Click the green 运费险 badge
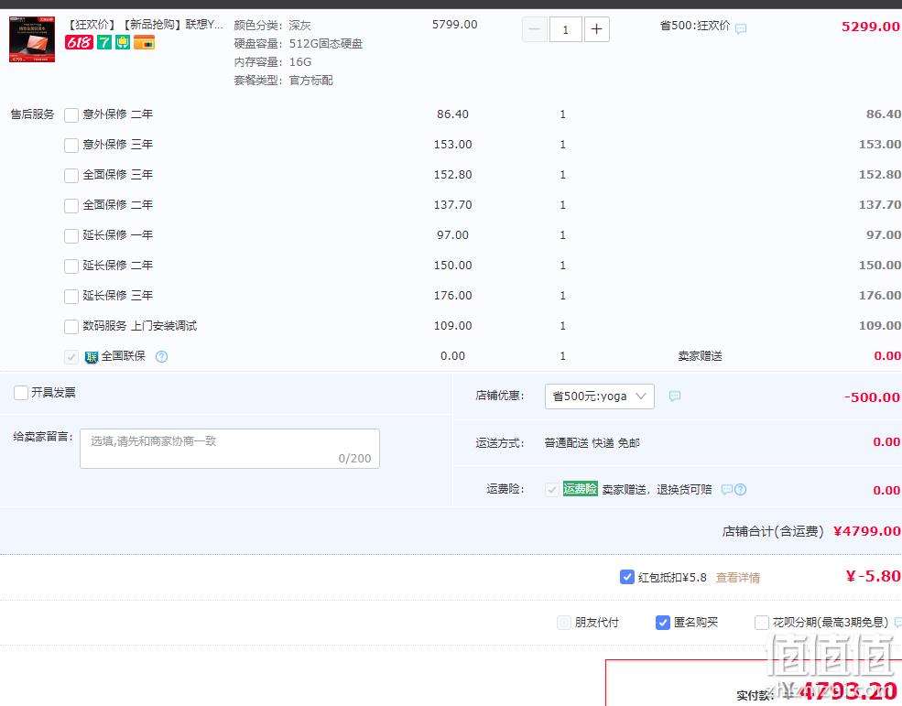 (x=580, y=488)
